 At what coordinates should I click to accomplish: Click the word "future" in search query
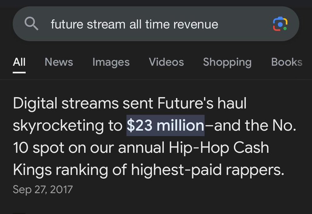click(67, 24)
